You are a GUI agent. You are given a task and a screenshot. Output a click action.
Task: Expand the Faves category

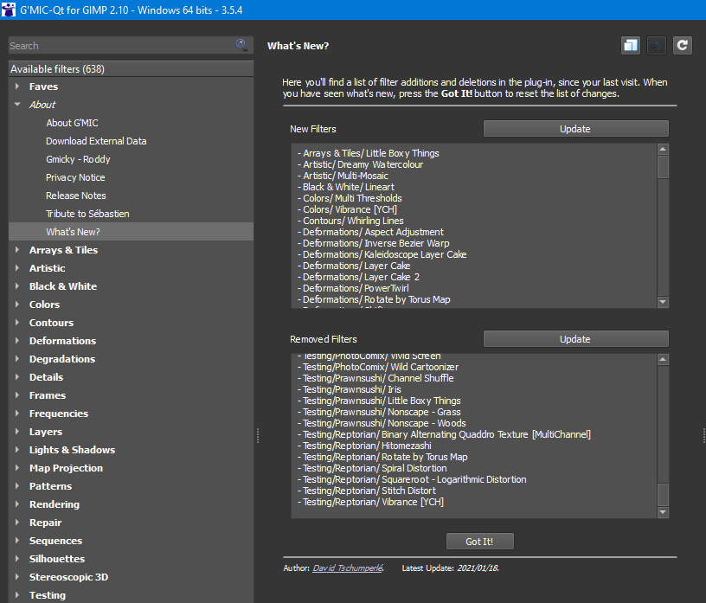(17, 86)
